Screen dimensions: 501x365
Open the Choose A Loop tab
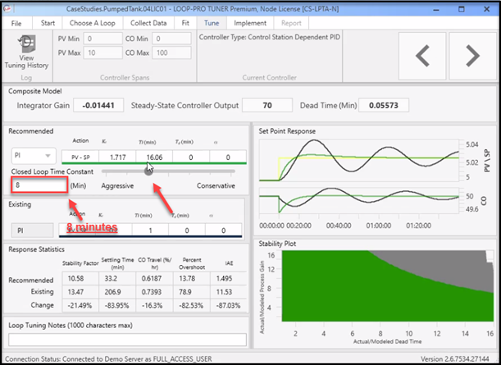coord(93,23)
